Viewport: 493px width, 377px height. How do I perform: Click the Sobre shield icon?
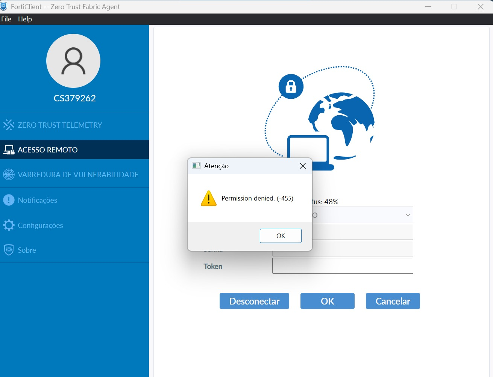[9, 250]
